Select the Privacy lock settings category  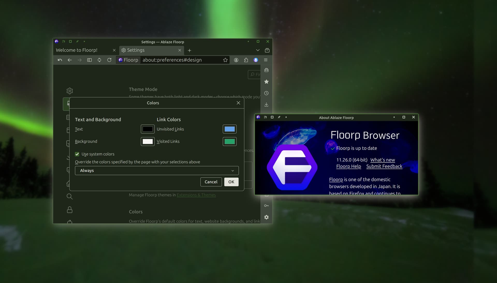[70, 210]
